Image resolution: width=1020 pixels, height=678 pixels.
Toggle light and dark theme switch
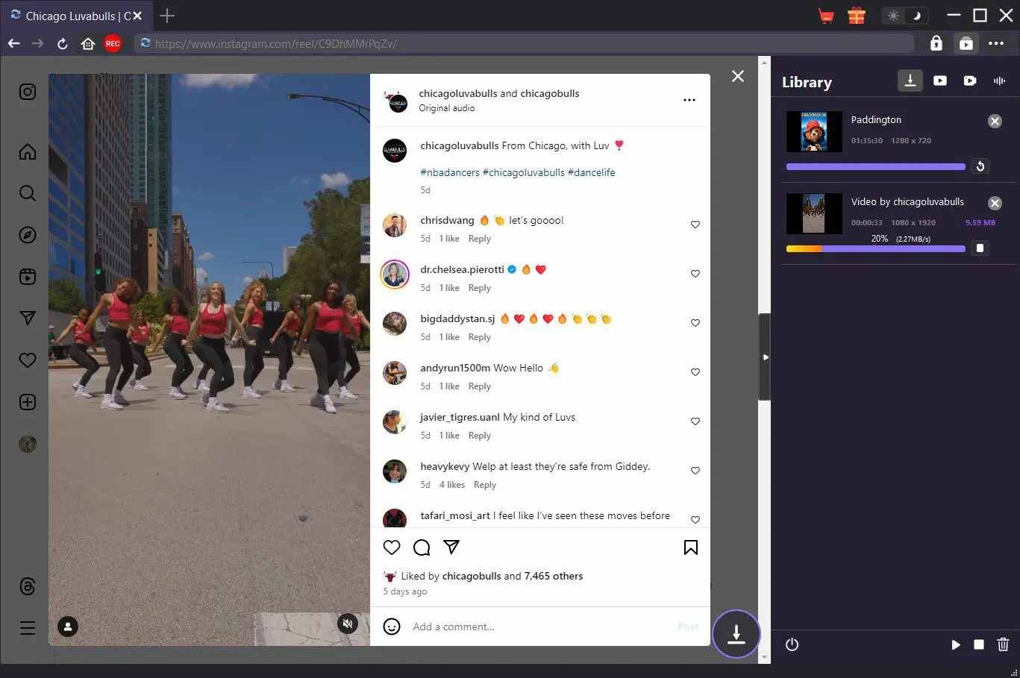click(904, 16)
